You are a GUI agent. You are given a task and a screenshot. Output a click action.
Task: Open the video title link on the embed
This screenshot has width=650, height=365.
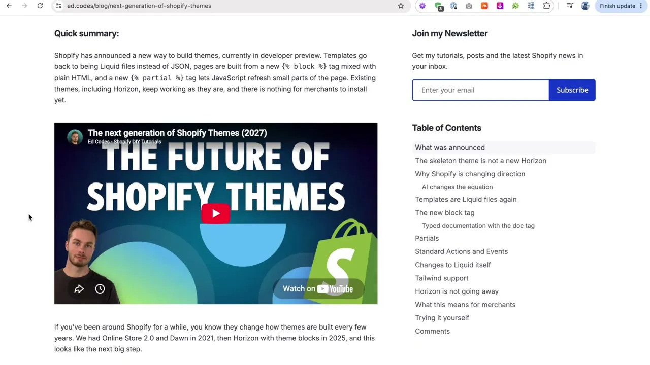(x=177, y=133)
